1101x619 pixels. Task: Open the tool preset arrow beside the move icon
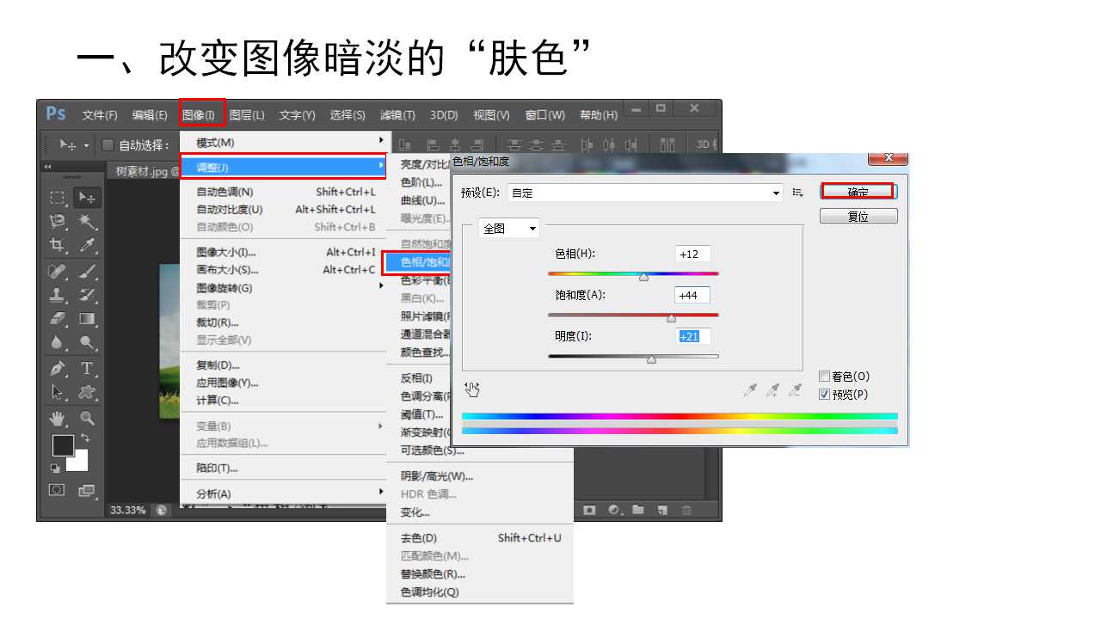[87, 145]
